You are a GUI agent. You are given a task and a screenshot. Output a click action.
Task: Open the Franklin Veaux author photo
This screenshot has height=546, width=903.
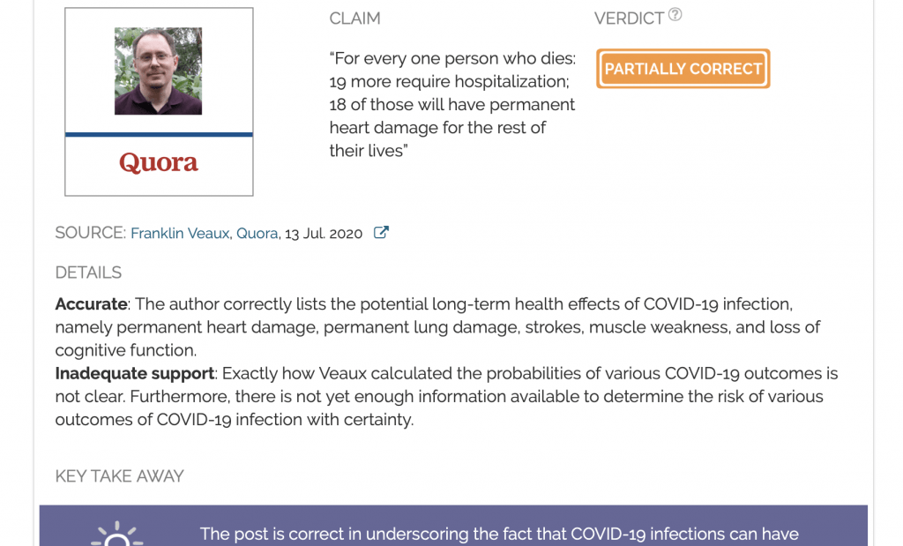(159, 71)
